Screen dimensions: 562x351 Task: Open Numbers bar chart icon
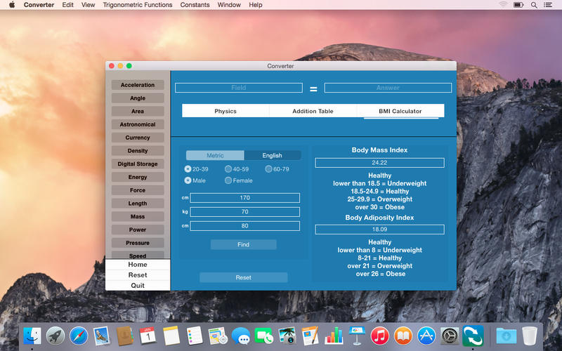click(x=334, y=336)
